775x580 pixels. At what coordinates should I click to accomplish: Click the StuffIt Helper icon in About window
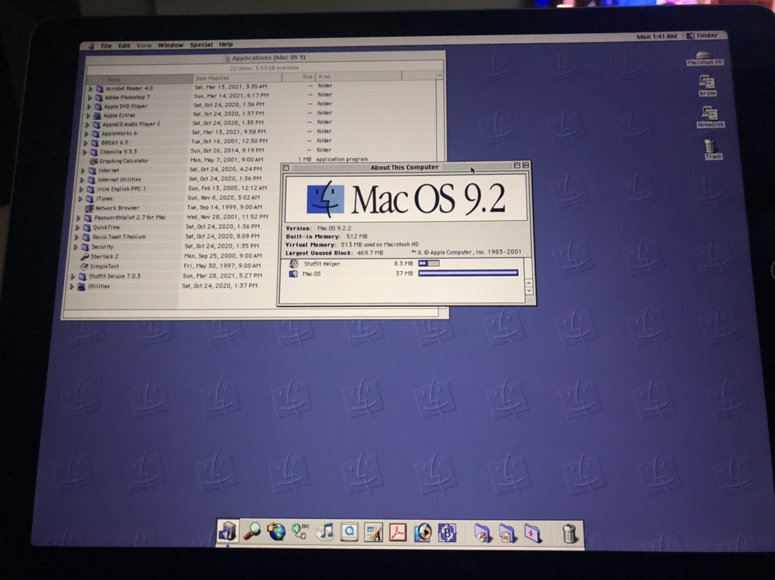294,264
